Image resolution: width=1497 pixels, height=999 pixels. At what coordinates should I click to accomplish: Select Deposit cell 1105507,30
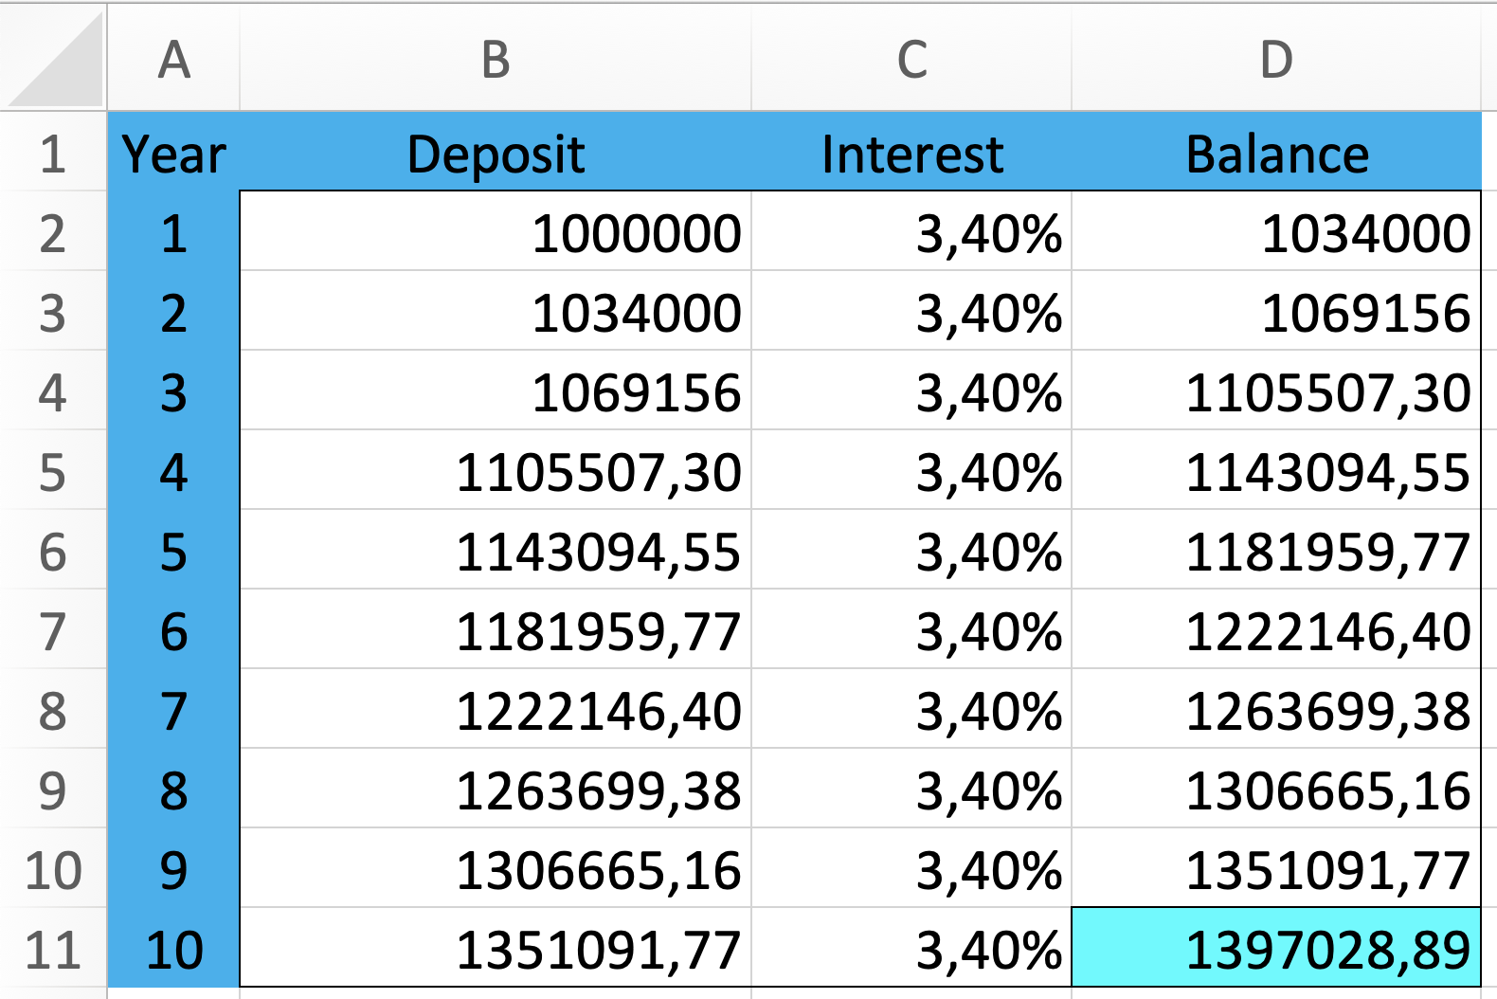pyautogui.click(x=496, y=470)
